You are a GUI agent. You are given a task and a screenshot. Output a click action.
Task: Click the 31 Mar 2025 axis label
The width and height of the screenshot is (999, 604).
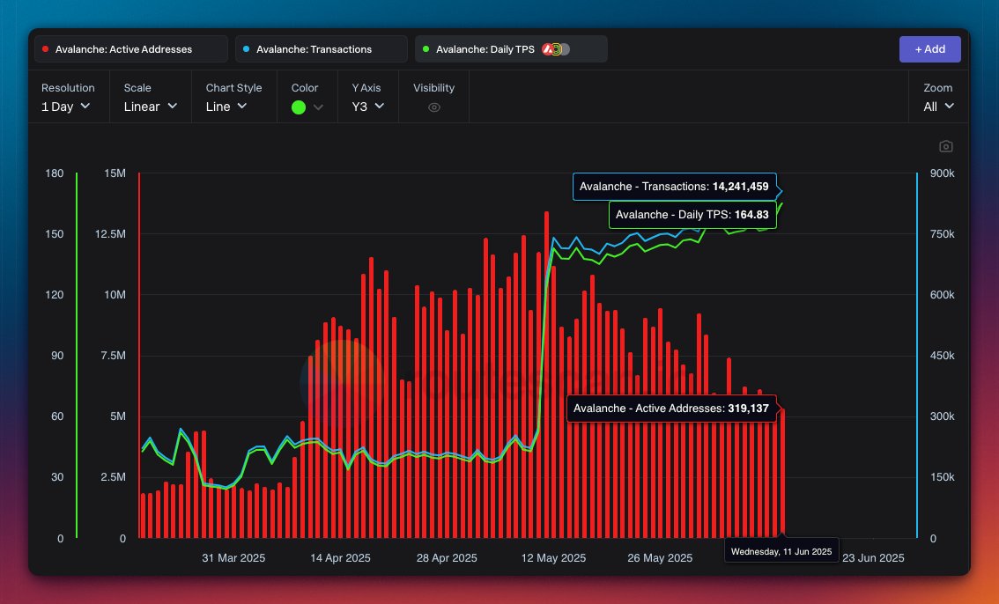coord(233,558)
